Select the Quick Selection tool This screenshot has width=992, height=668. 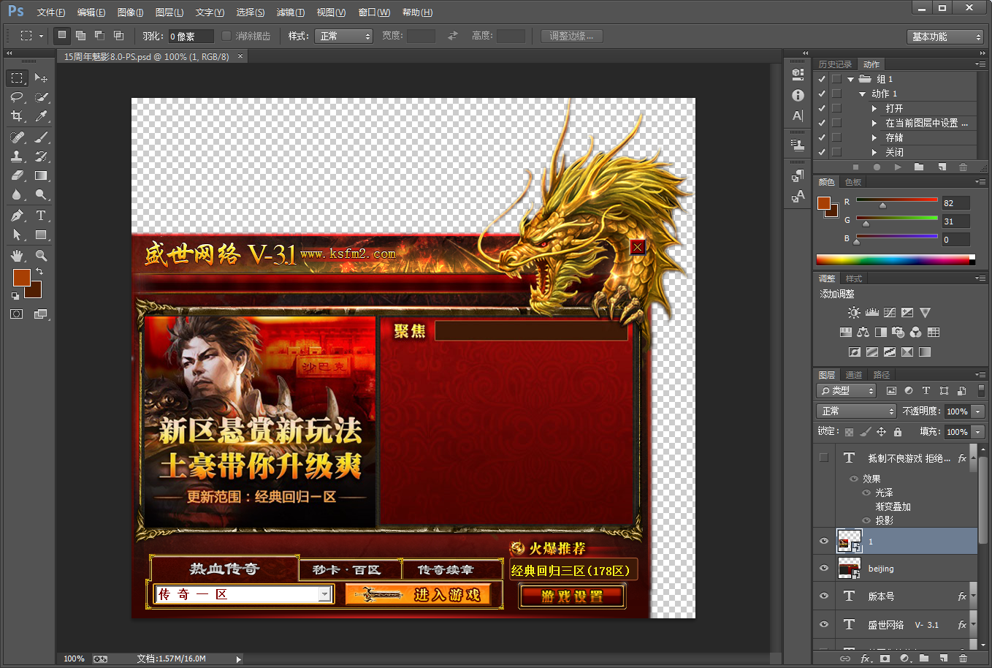[41, 97]
